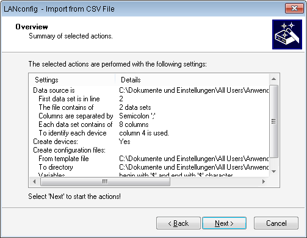Click the wizard device icon in header

point(287,34)
